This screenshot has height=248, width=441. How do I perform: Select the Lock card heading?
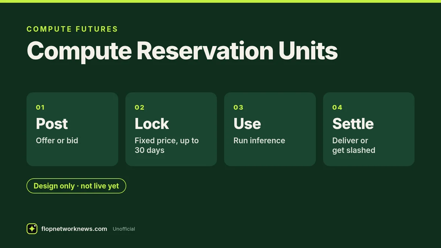click(152, 124)
